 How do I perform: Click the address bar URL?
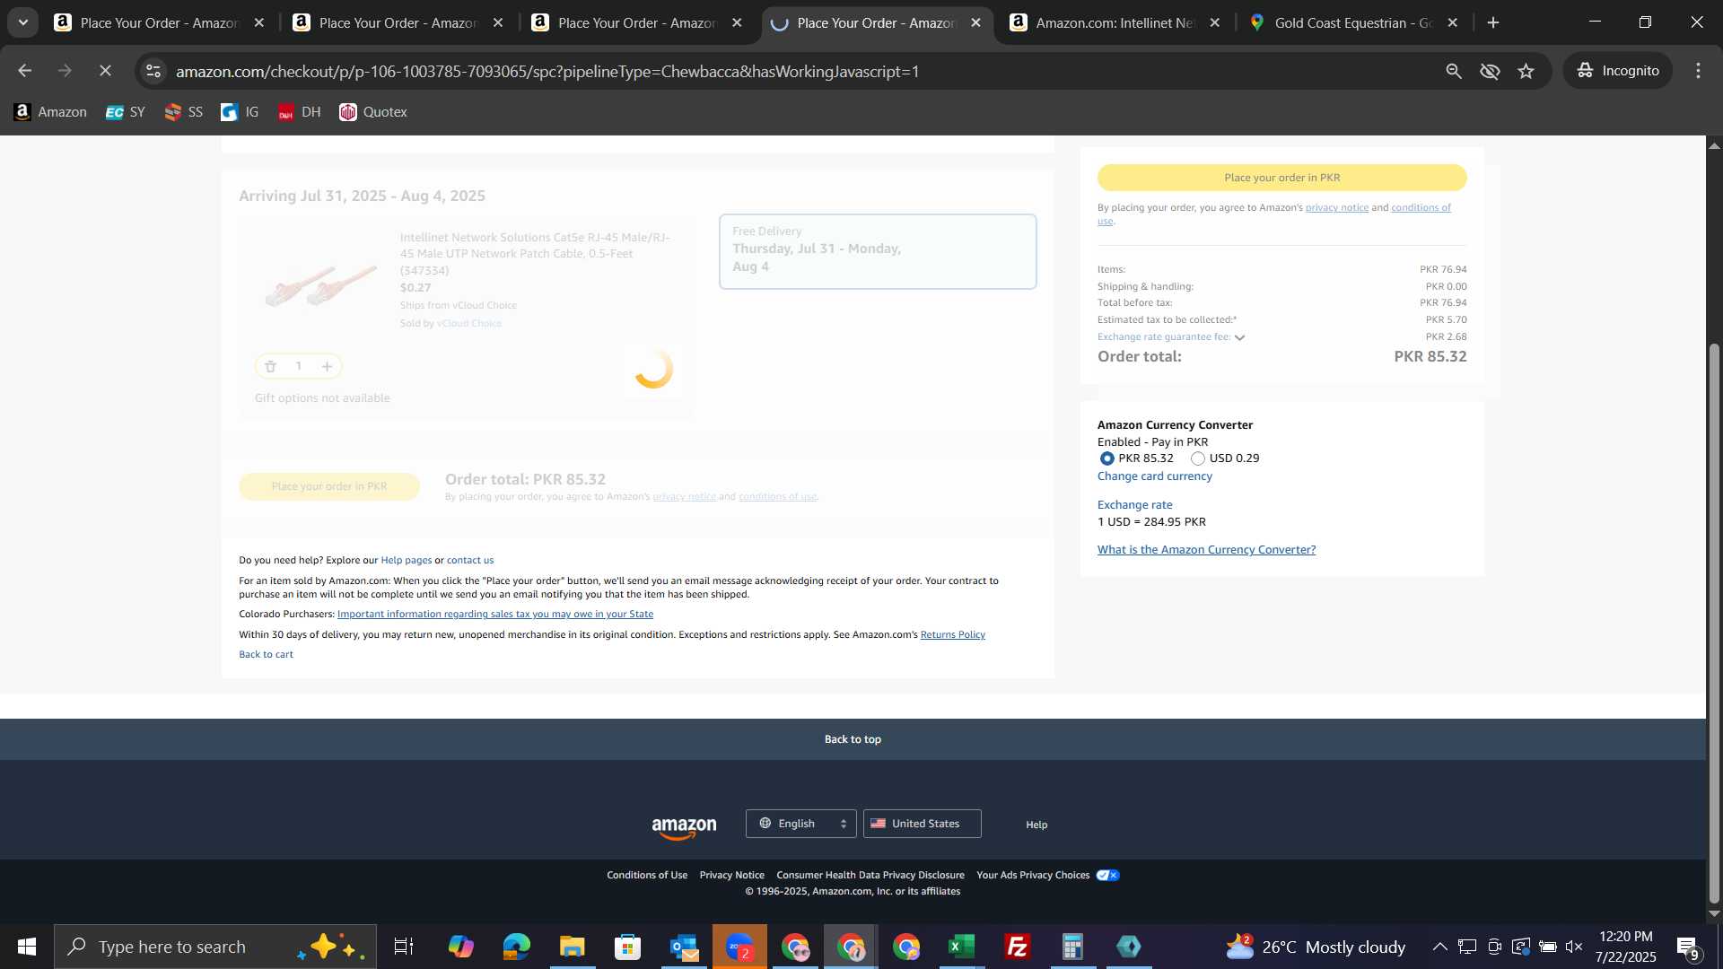tap(547, 71)
